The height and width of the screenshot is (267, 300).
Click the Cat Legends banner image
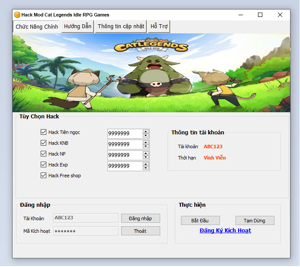151,73
